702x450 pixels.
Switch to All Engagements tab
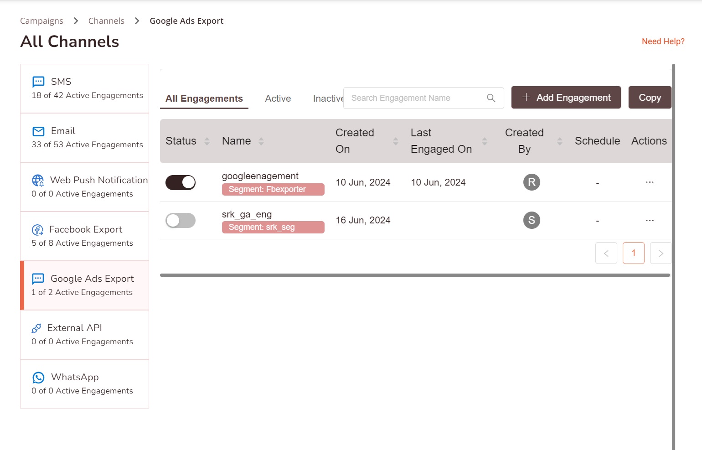pyautogui.click(x=204, y=98)
